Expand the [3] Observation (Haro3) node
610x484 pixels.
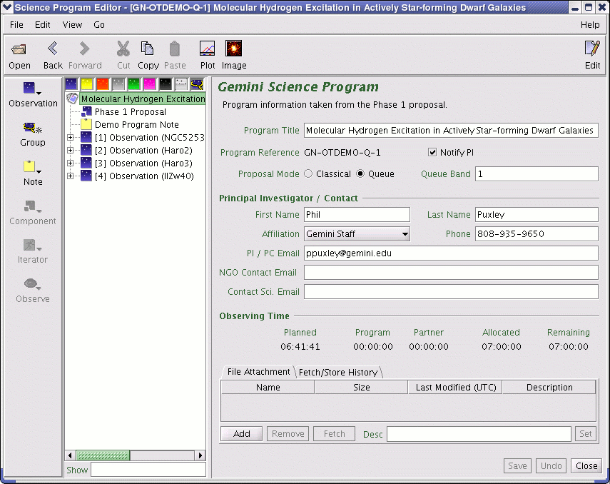pos(71,163)
